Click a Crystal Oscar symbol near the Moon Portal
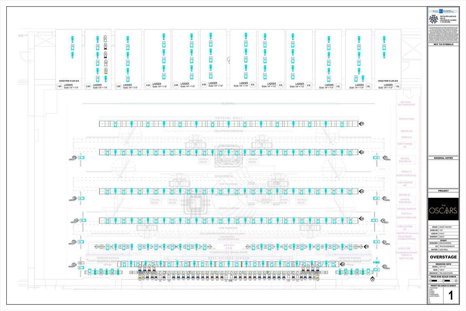Image resolution: width=466 pixels, height=311 pixels. 266,201
